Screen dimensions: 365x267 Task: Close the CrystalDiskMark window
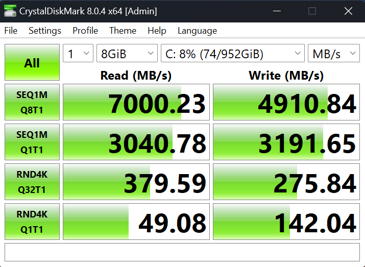pyautogui.click(x=348, y=11)
